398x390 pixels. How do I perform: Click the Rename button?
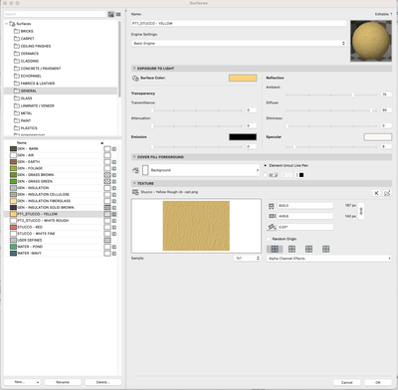[63, 382]
